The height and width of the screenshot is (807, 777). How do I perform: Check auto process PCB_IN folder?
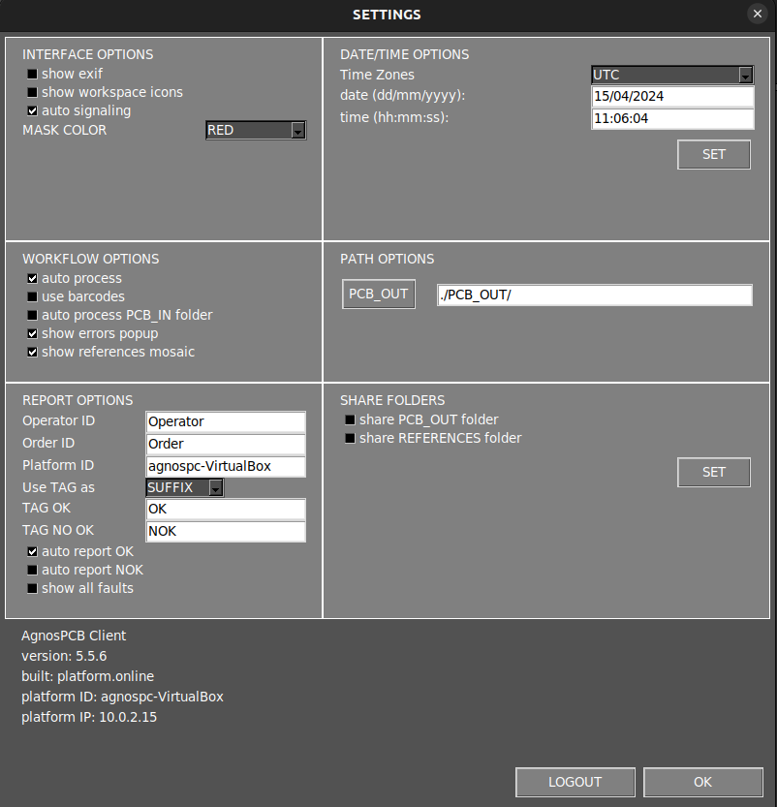(32, 315)
